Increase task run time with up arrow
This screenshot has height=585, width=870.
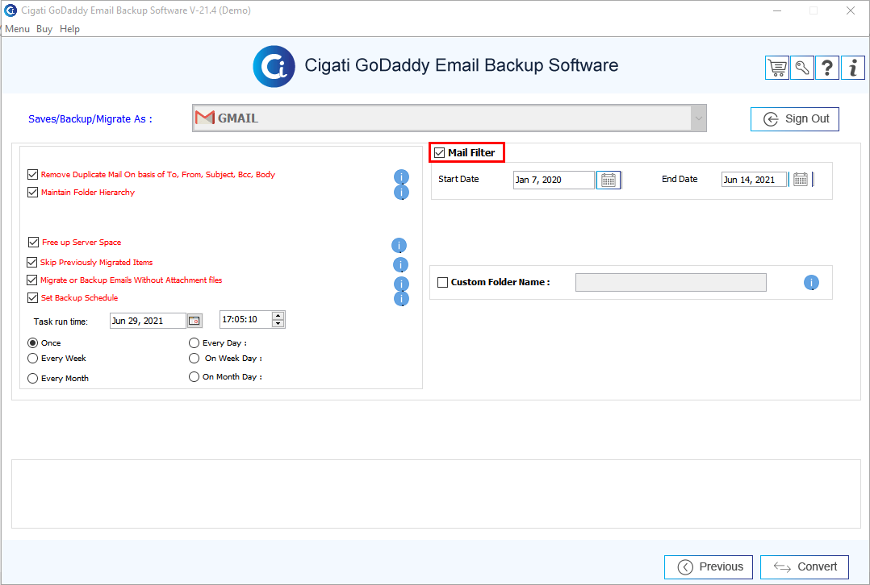coord(278,316)
